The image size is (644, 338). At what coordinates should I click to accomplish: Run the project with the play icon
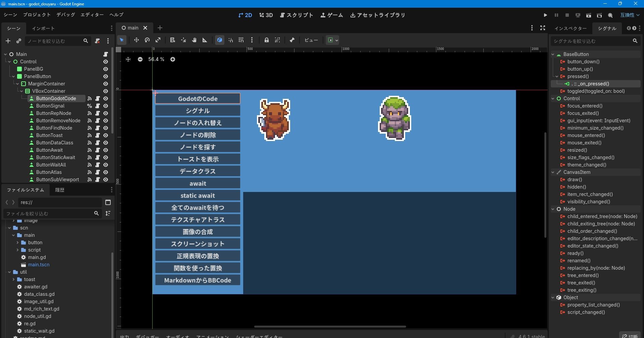pyautogui.click(x=545, y=15)
